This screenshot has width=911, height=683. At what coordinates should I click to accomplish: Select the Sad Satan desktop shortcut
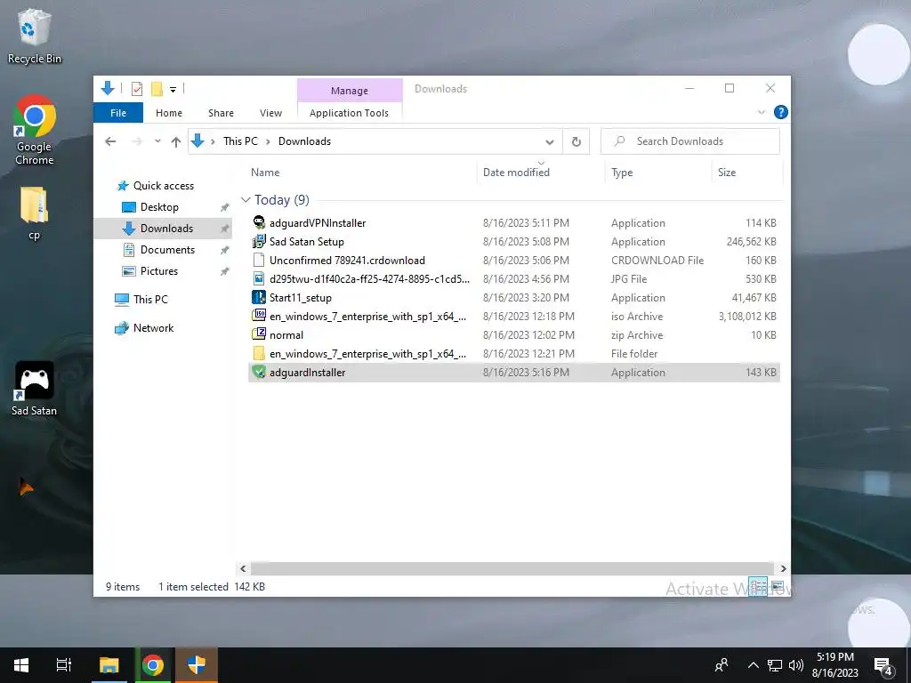(x=34, y=390)
